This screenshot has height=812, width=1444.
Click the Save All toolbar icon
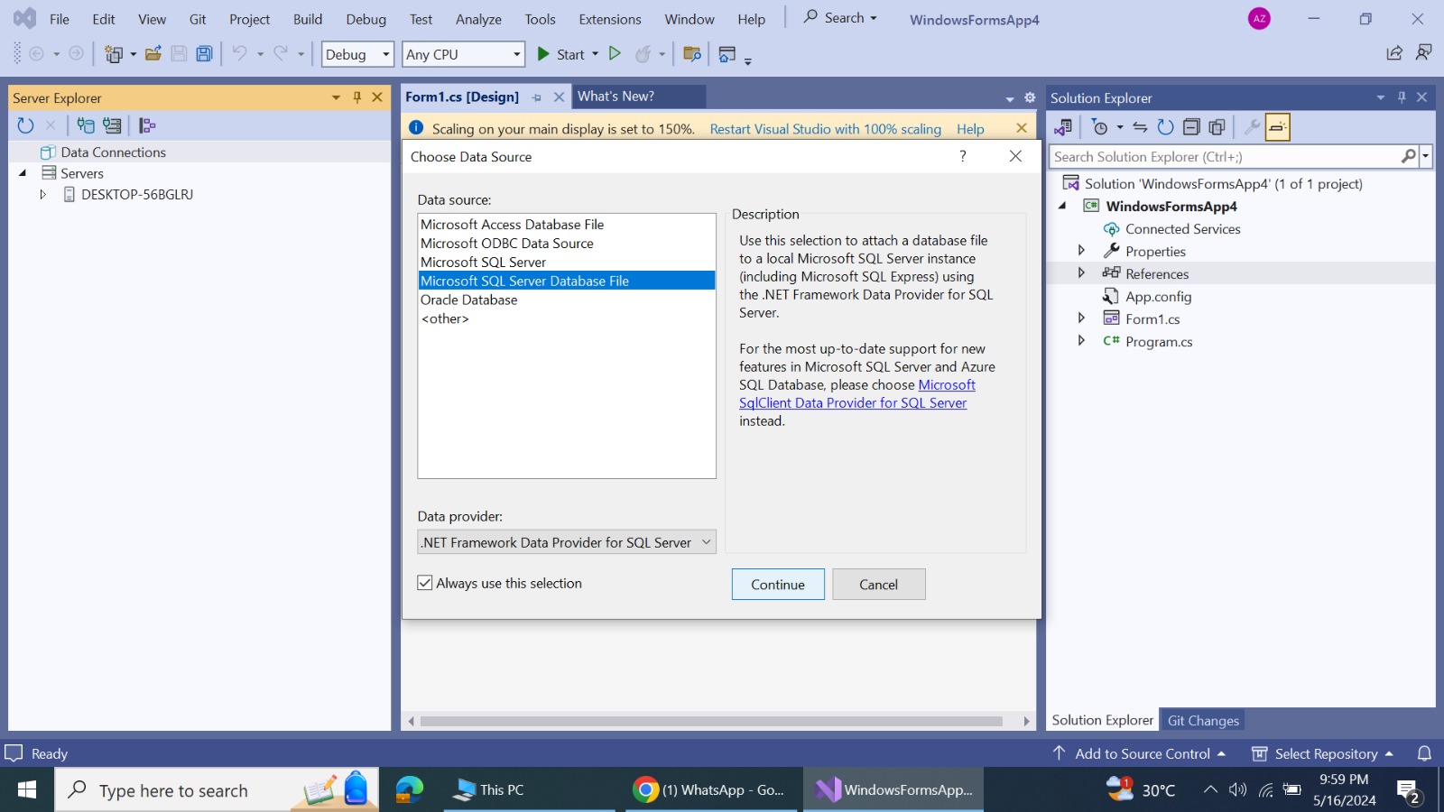pos(205,54)
